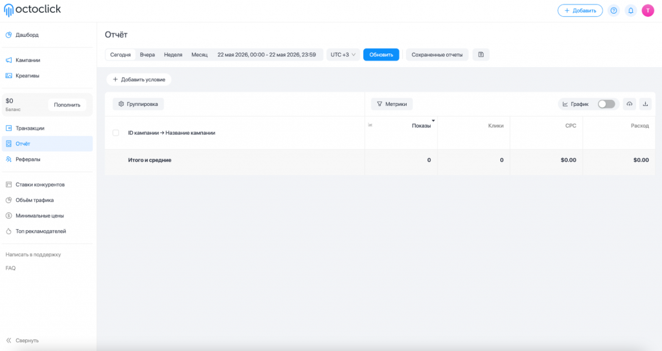
Task: Click the Рефералы people icon
Action: click(8, 159)
